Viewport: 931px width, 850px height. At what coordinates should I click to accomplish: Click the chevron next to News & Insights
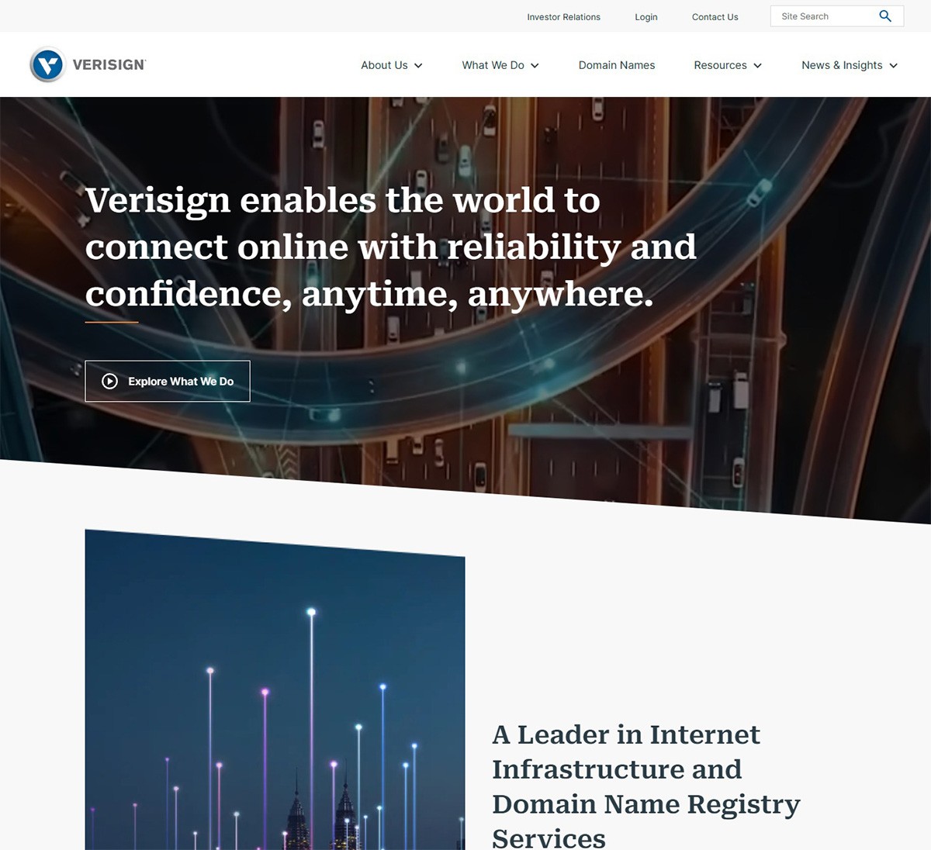point(893,66)
